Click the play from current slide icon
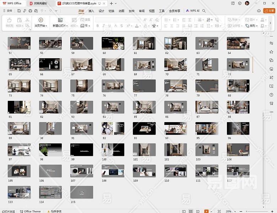 (40, 20)
